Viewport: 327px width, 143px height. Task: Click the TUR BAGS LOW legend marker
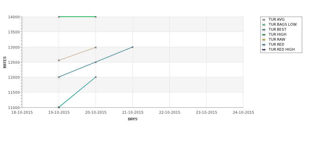264,25
